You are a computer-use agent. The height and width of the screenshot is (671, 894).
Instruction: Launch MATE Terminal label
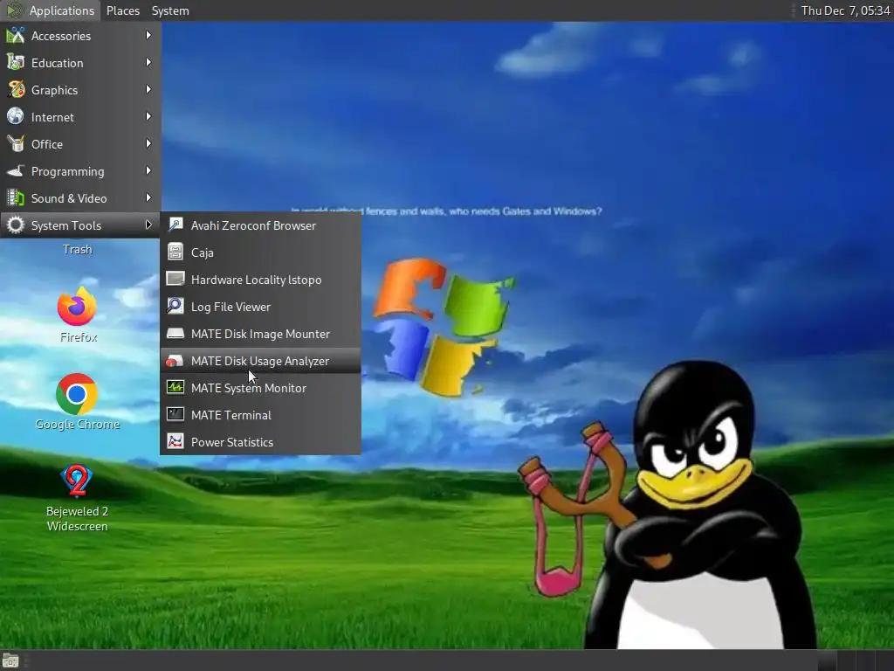click(x=230, y=415)
